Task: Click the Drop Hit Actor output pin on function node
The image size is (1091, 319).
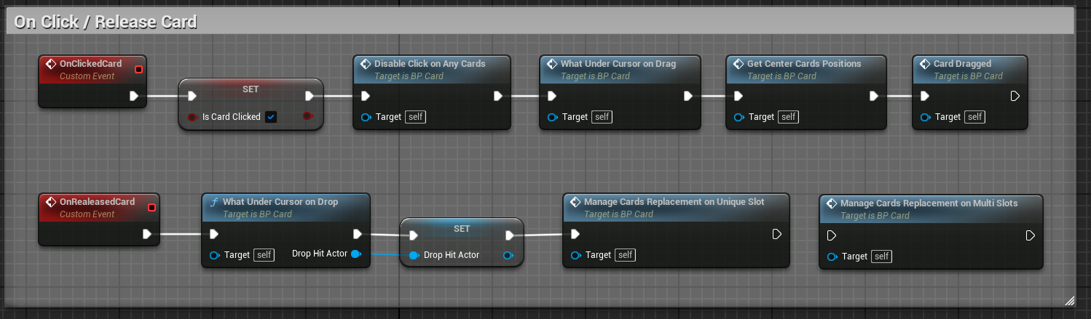Action: point(355,254)
